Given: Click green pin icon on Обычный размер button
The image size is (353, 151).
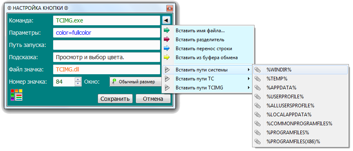Looking at the screenshot, I should coord(115,81).
